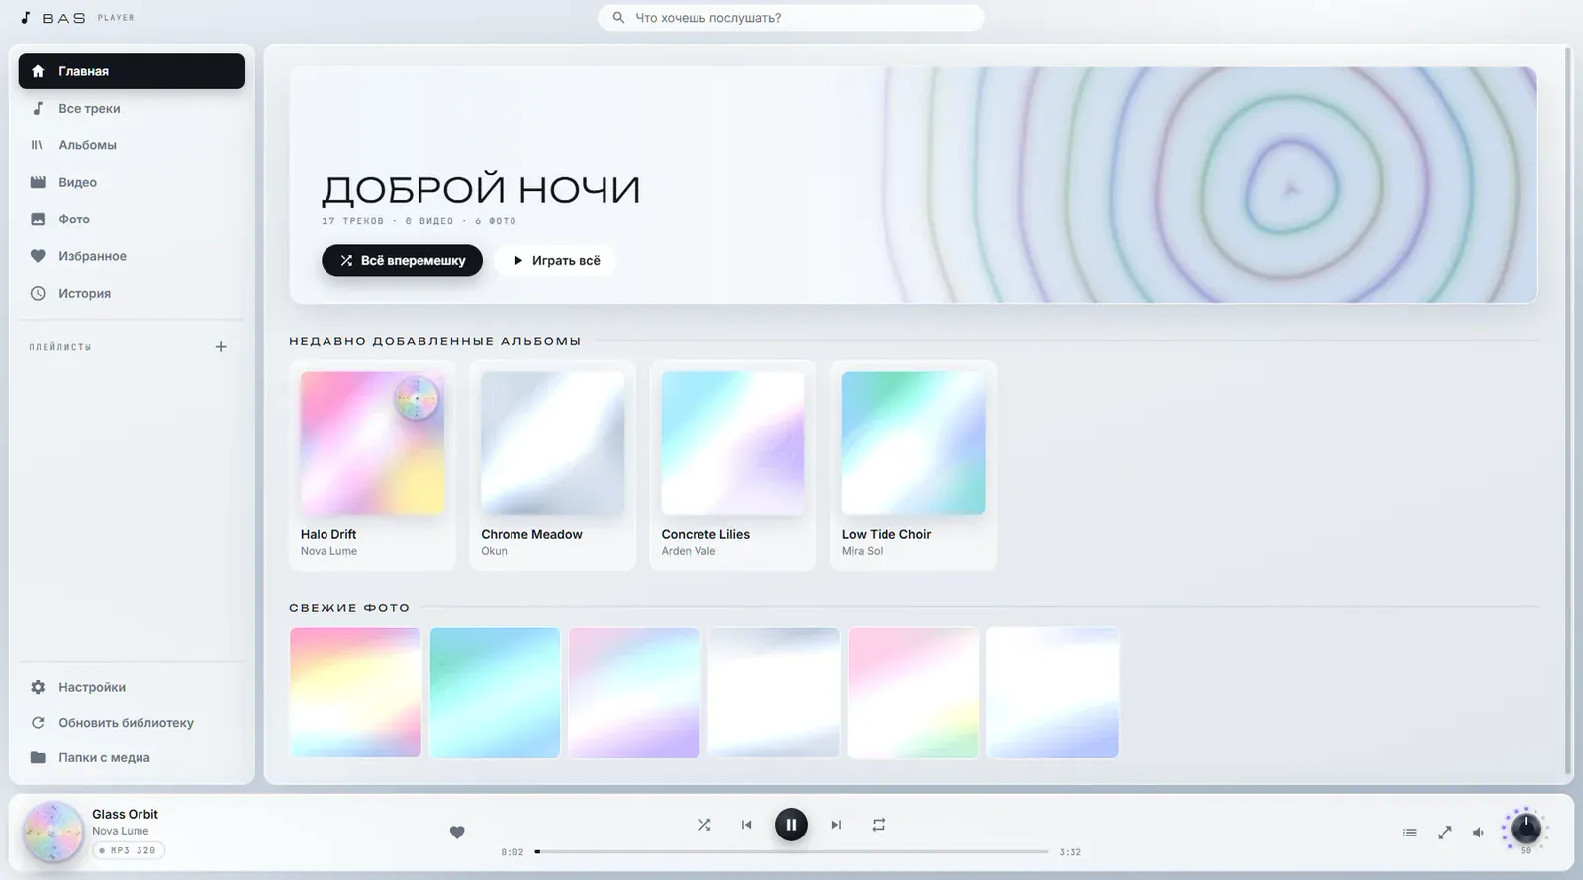Go to Главная in sidebar

click(x=132, y=71)
